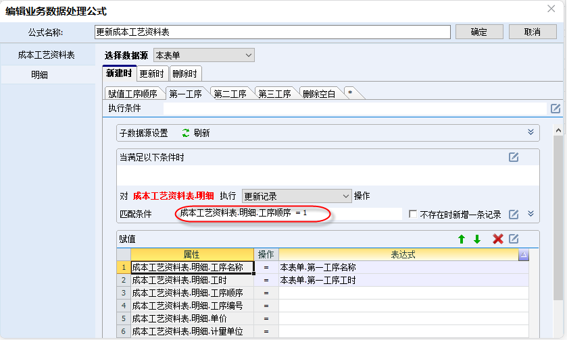Edit 赋值 with edit icon
The image size is (567, 340).
point(514,239)
